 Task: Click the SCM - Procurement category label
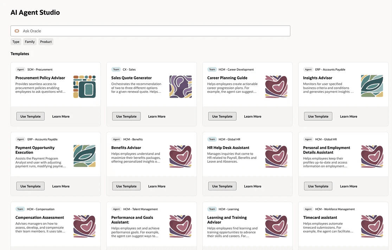click(x=40, y=69)
